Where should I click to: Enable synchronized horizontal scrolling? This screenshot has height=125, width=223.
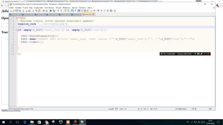click(68, 11)
